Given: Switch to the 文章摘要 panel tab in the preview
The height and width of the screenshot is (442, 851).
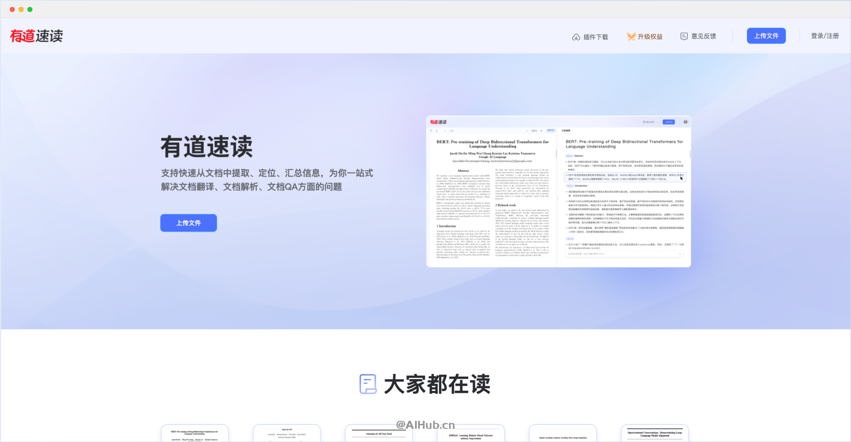Looking at the screenshot, I should click(x=567, y=130).
